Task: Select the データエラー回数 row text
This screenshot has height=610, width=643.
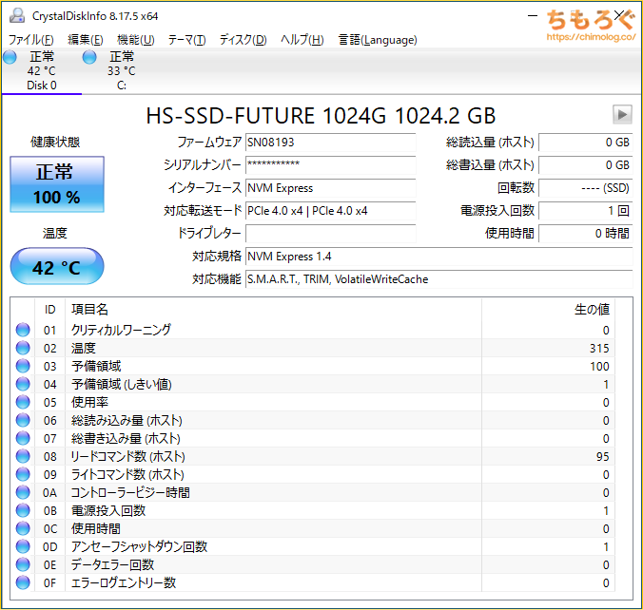Action: 113,564
